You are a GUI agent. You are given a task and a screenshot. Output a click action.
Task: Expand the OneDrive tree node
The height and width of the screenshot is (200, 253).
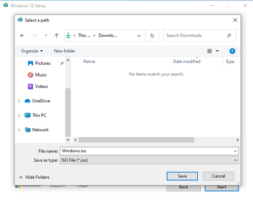(x=19, y=101)
